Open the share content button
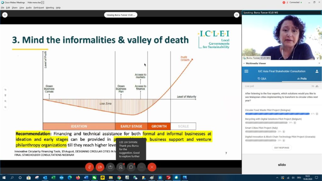The width and height of the screenshot is (322, 181). (110, 167)
